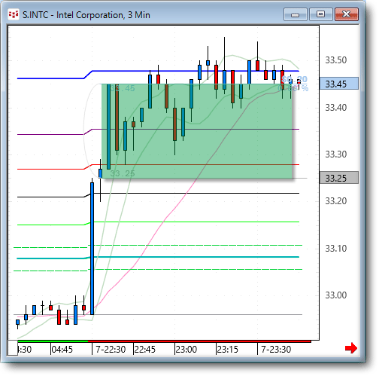Select the green session bar on time axis

pyautogui.click(x=53, y=341)
